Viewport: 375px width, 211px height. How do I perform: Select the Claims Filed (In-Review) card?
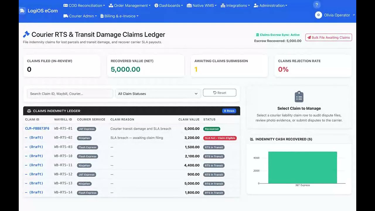62,66
